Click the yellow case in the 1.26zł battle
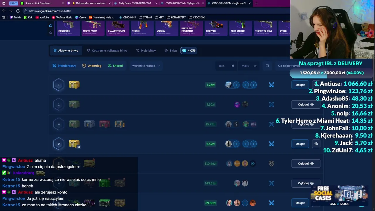The height and width of the screenshot is (211, 375). 74,85
